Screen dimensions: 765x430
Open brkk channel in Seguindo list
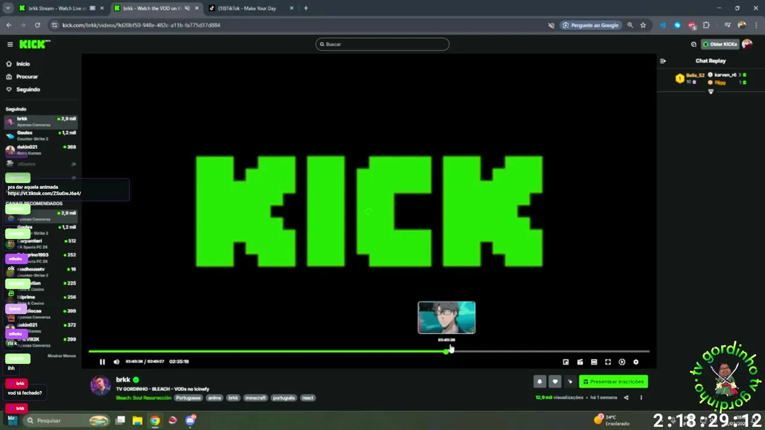[x=41, y=121]
